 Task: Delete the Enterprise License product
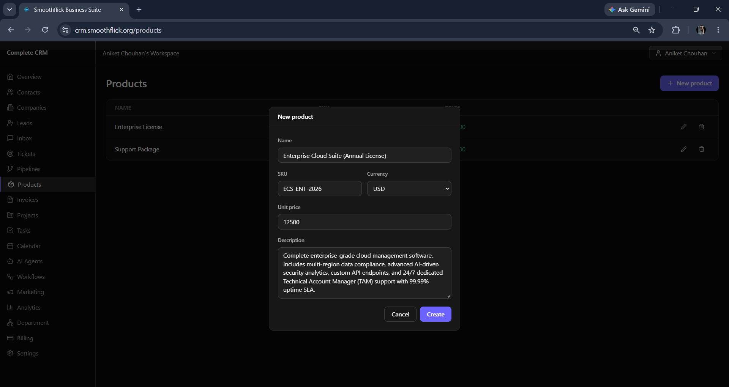click(x=702, y=127)
